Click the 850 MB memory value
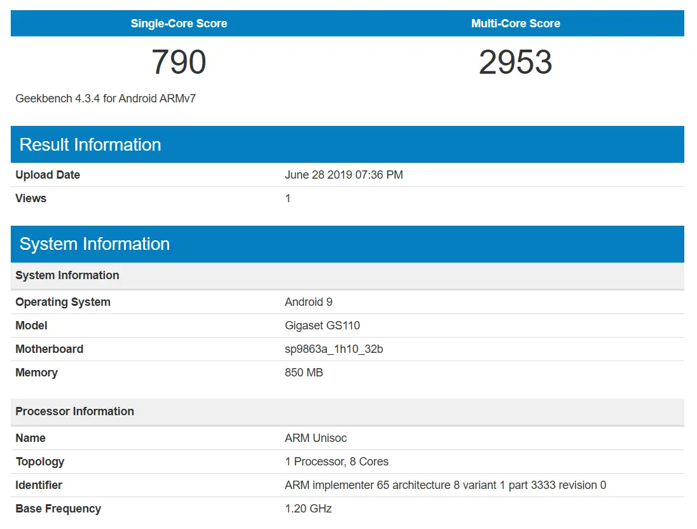The height and width of the screenshot is (529, 697). click(303, 373)
